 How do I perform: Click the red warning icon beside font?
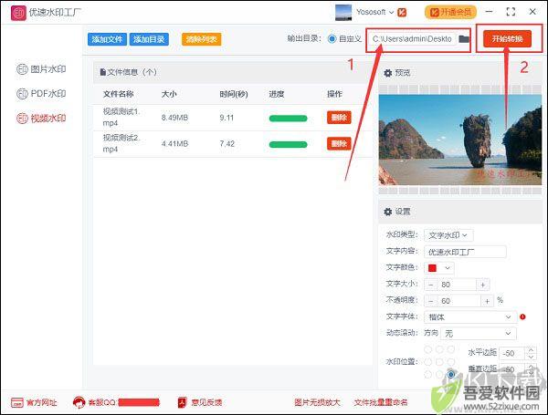click(x=522, y=316)
